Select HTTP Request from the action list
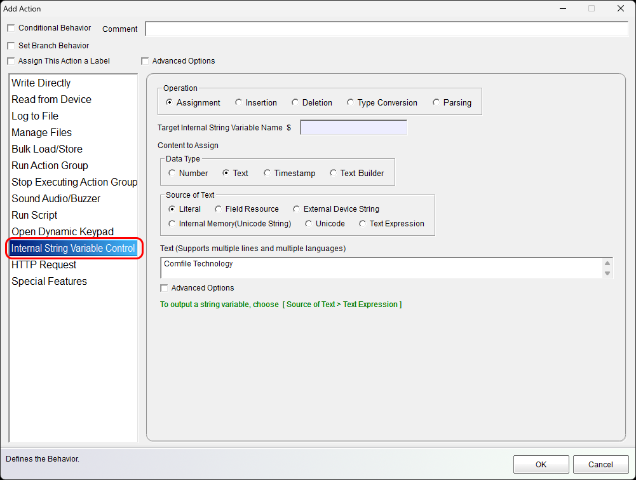636x480 pixels. (x=44, y=265)
